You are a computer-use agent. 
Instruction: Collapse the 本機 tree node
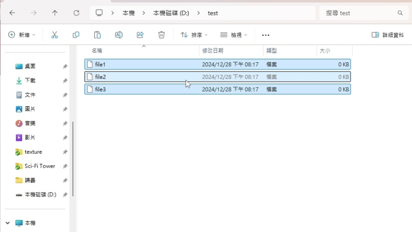pos(8,223)
